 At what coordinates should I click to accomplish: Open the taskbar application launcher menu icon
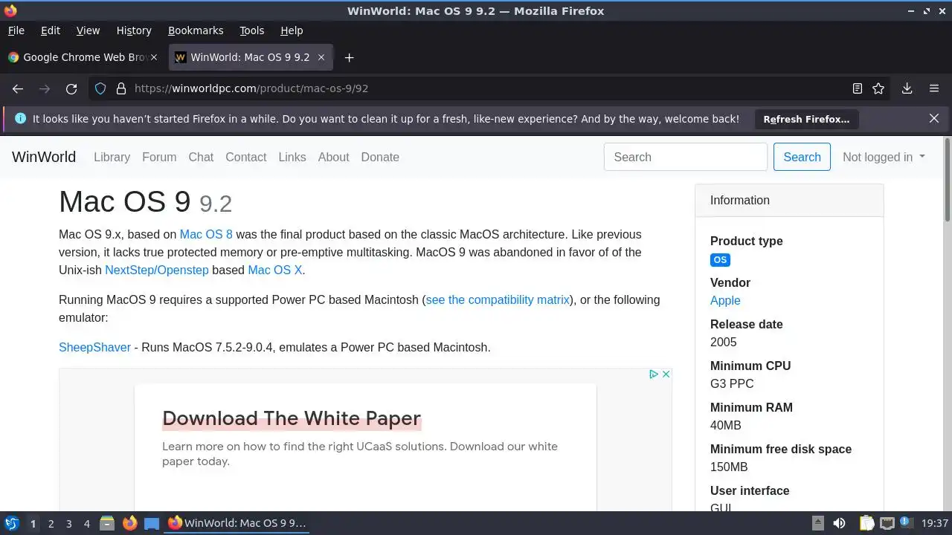coord(11,523)
